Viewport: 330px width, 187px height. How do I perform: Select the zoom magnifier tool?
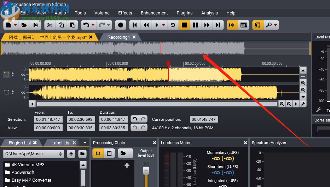268,25
